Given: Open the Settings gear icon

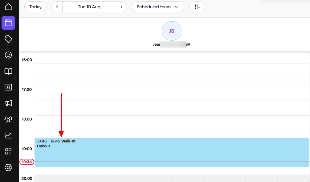Looking at the screenshot, I should click(8, 167).
